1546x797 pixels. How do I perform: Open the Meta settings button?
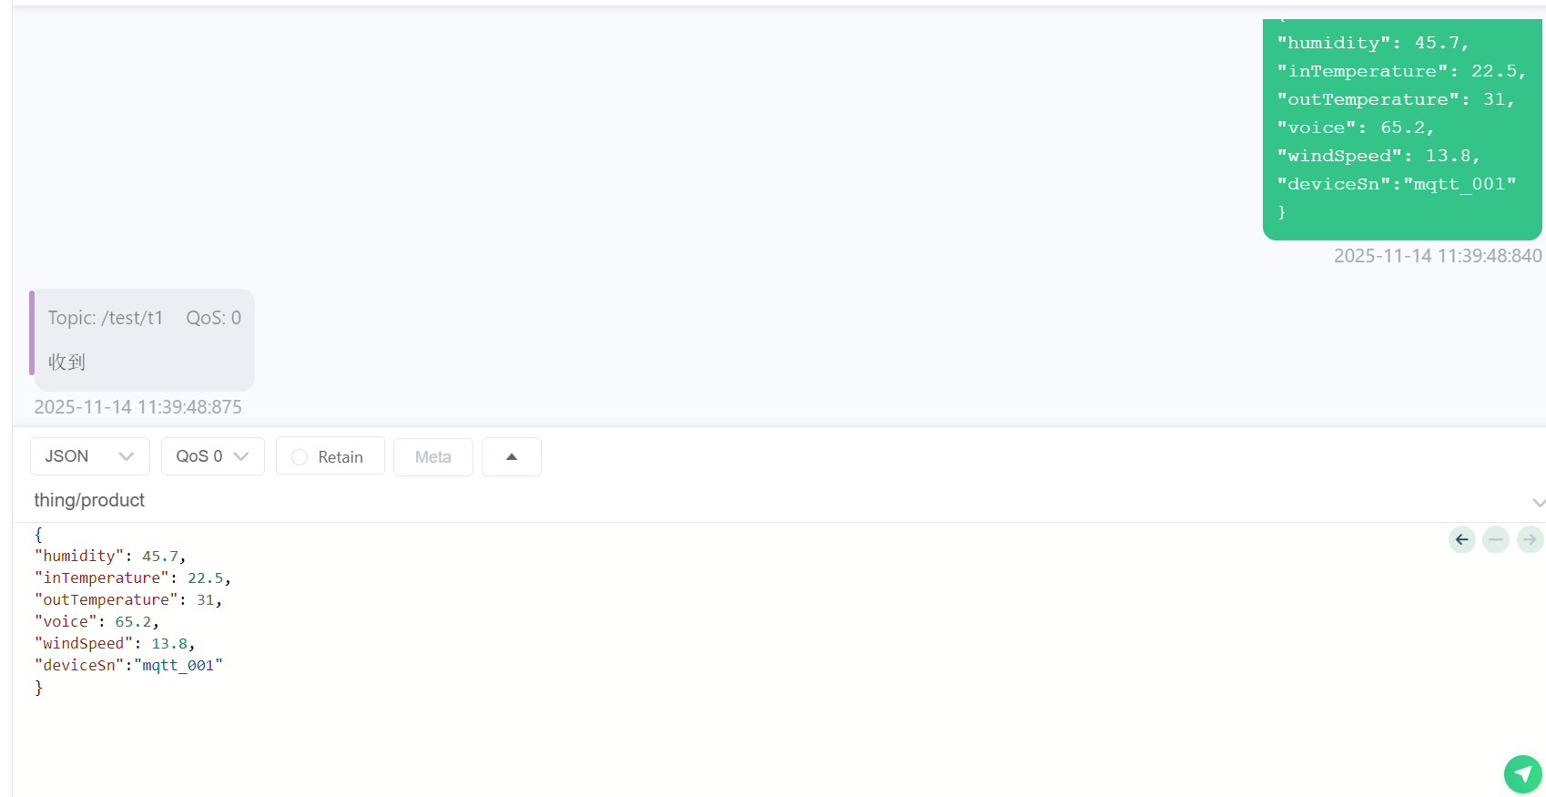point(433,456)
